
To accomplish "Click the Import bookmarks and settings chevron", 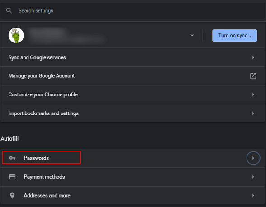I will pos(253,113).
